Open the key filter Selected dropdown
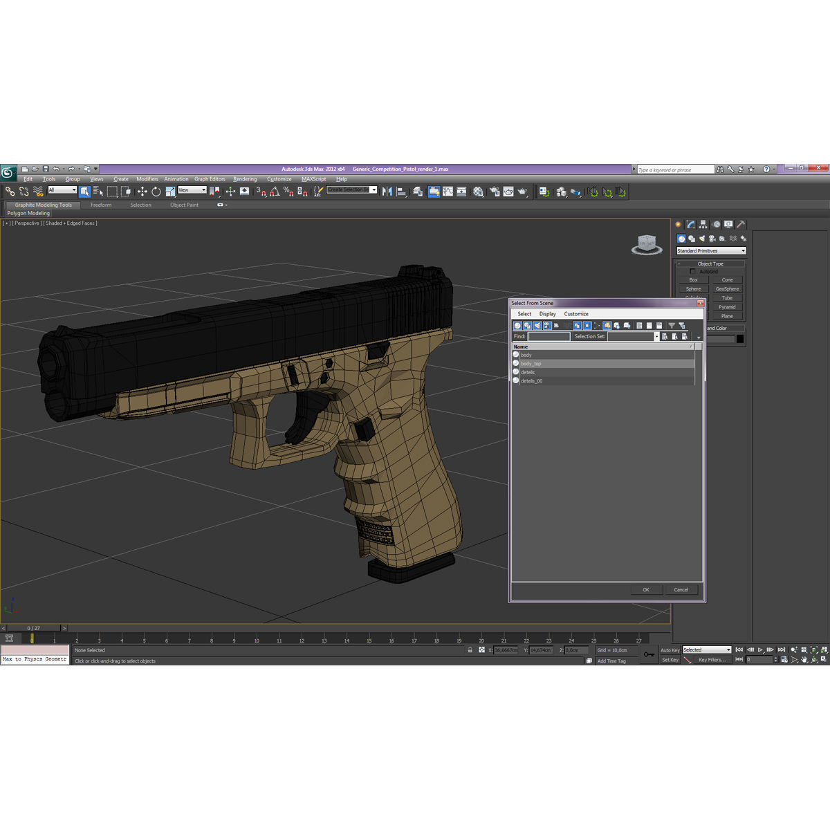830x830 pixels. (x=707, y=649)
